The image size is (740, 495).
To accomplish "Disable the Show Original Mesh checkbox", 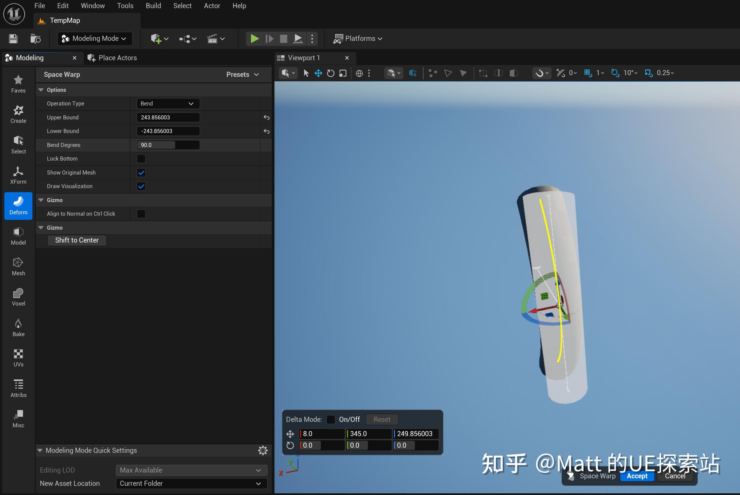I will pyautogui.click(x=141, y=172).
